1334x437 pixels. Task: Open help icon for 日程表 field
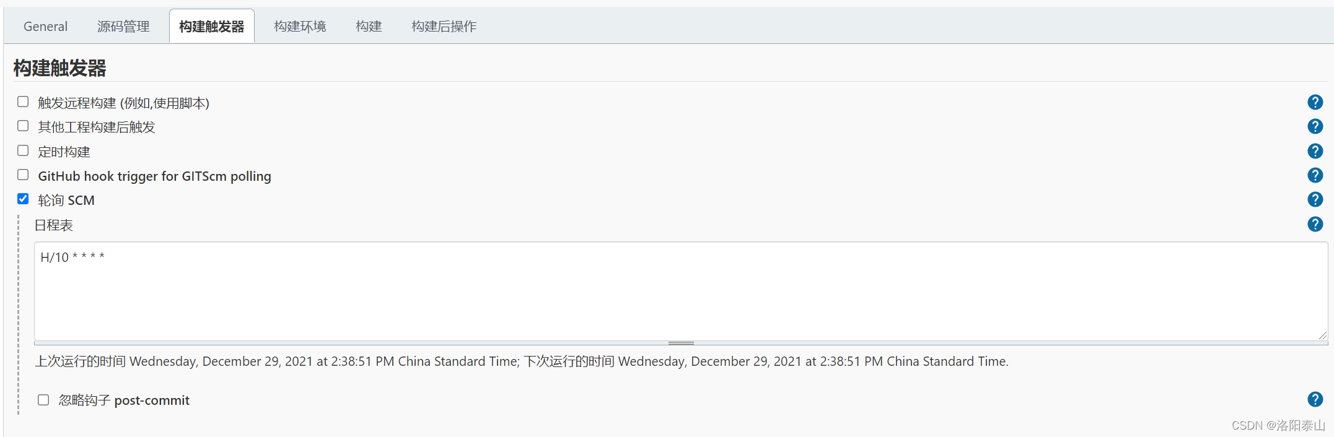1315,224
